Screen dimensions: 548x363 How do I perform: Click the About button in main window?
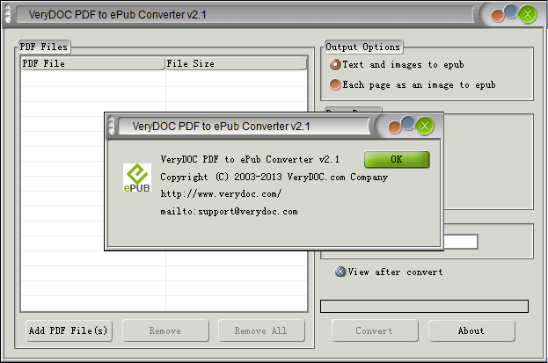[x=471, y=330]
